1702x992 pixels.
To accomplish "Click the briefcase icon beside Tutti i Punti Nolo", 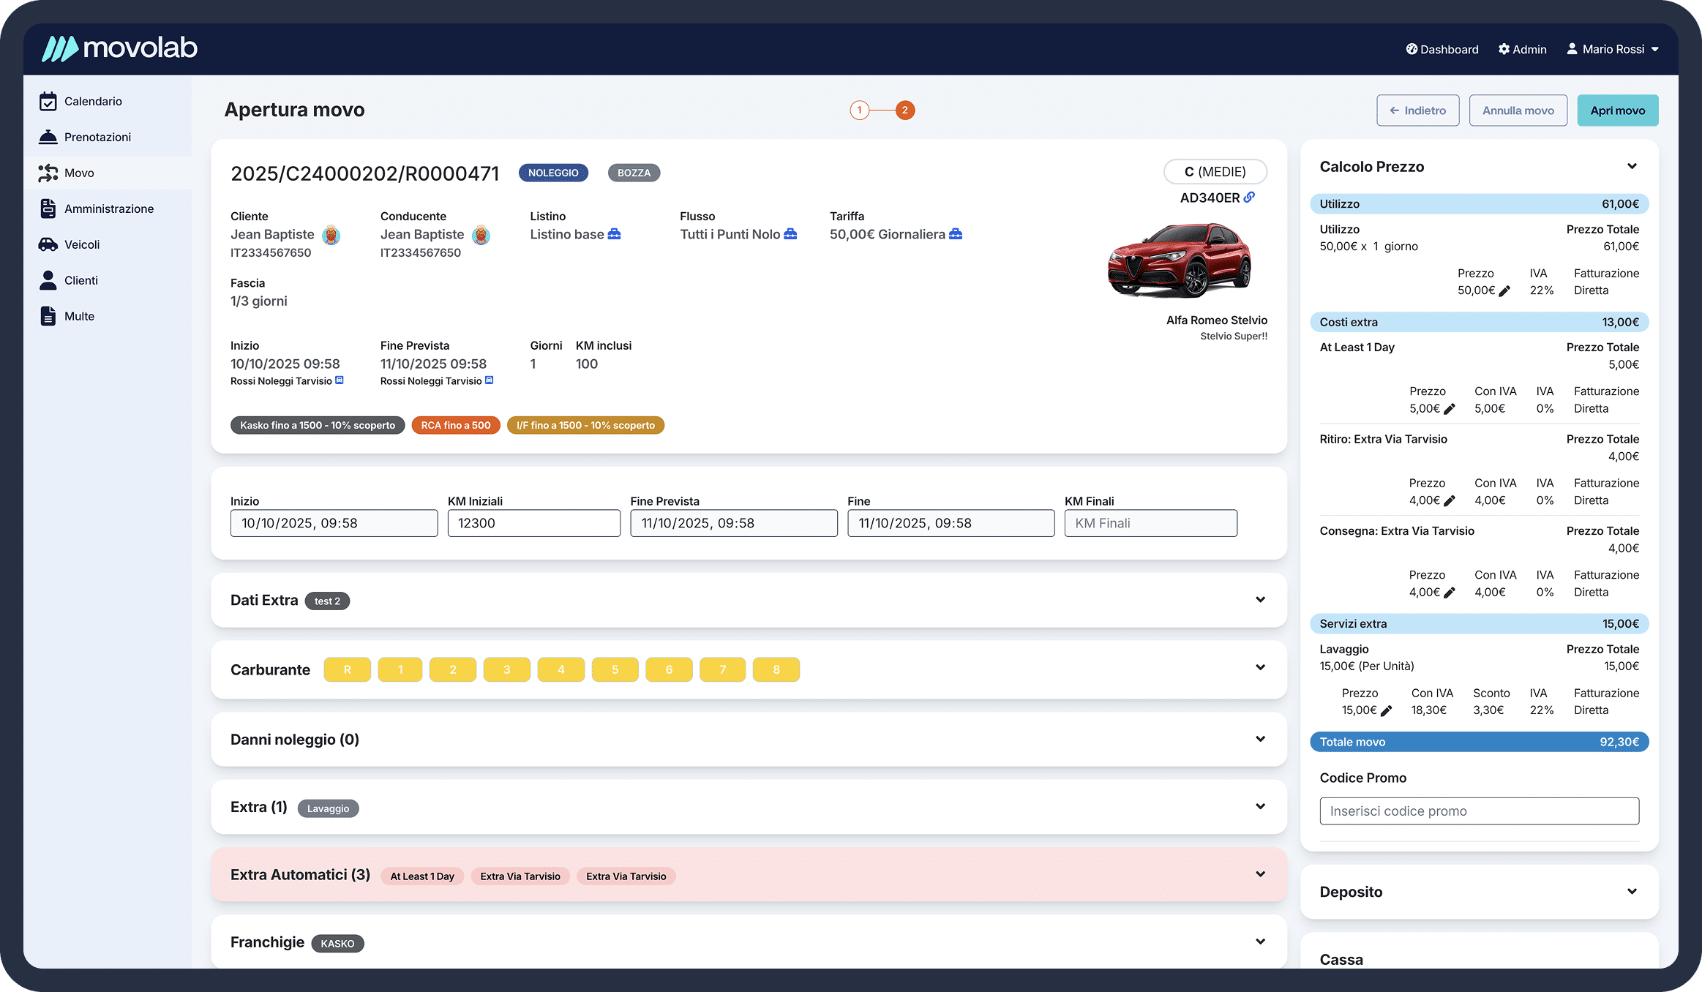I will point(790,234).
